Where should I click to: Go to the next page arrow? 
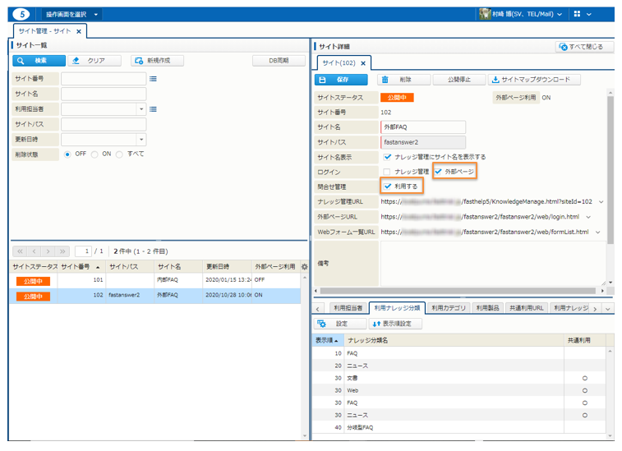(48, 251)
